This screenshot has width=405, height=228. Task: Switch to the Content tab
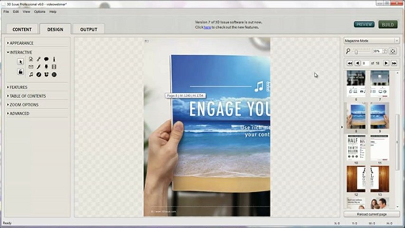(22, 29)
